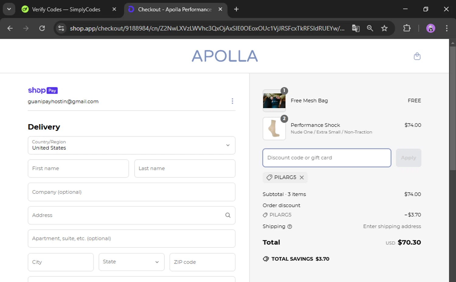Close the Checkout Apolla Performance tab
The height and width of the screenshot is (282, 456).
220,9
